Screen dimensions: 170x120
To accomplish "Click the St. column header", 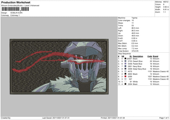I will pos(131,56).
